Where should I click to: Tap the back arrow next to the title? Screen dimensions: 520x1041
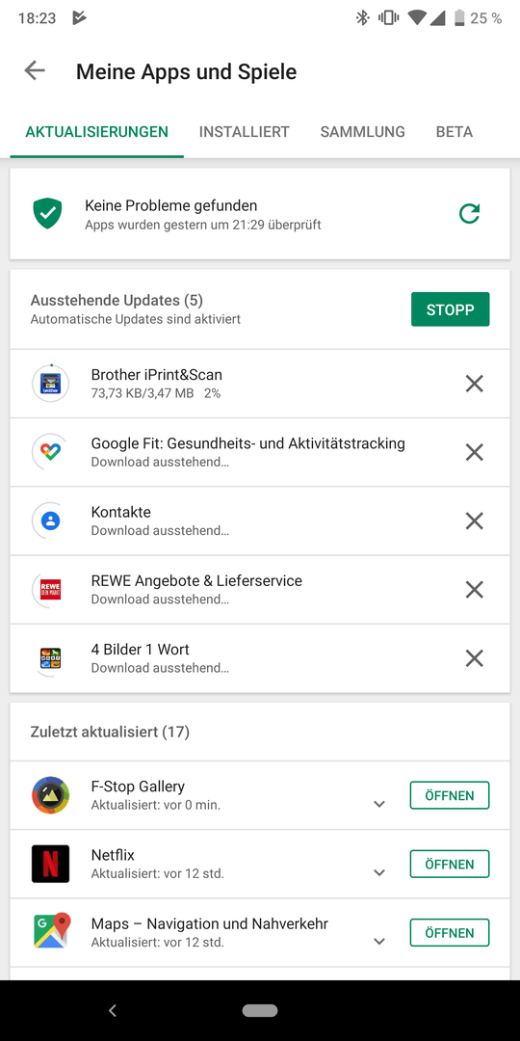pyautogui.click(x=35, y=71)
